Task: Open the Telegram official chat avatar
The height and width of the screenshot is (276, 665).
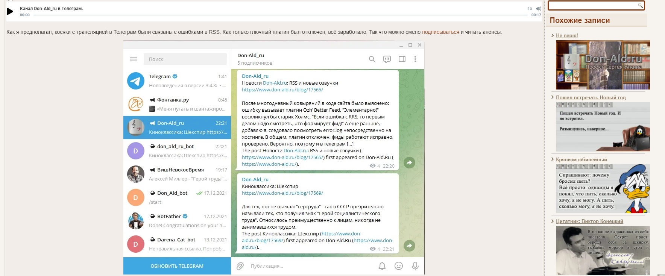Action: pos(136,81)
